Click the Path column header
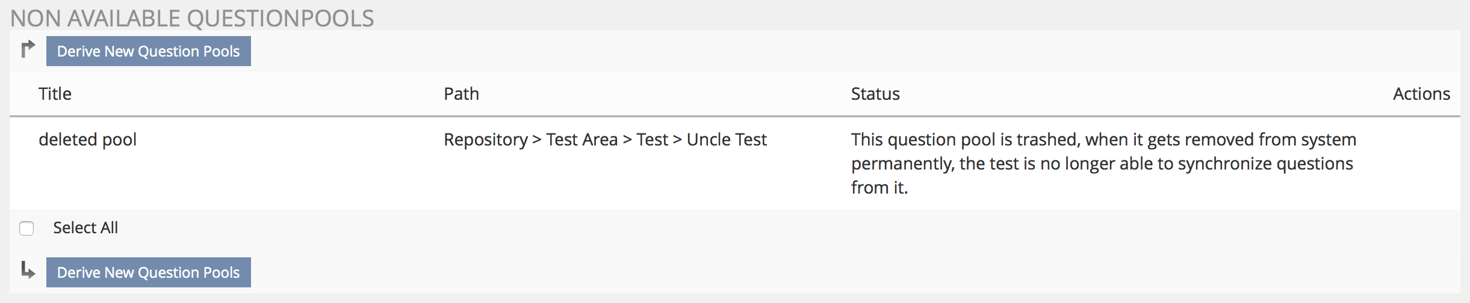Screen dimensions: 1470x303 click(461, 94)
